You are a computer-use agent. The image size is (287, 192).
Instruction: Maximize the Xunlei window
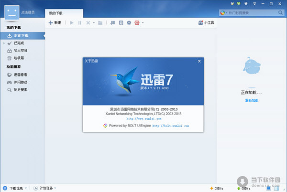271,3
